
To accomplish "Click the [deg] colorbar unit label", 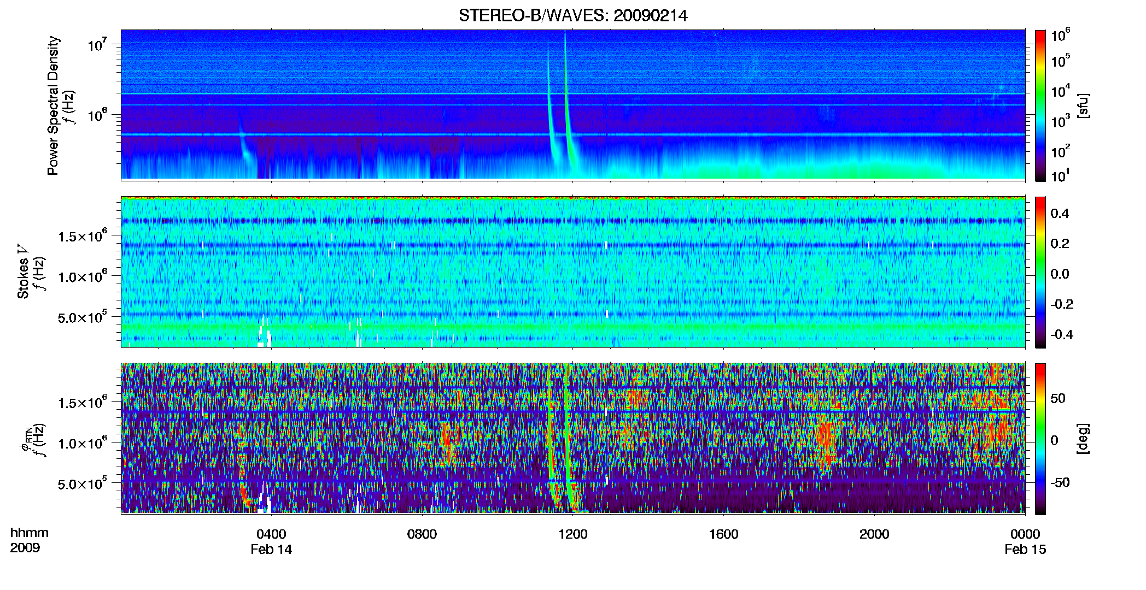I will click(x=1083, y=439).
